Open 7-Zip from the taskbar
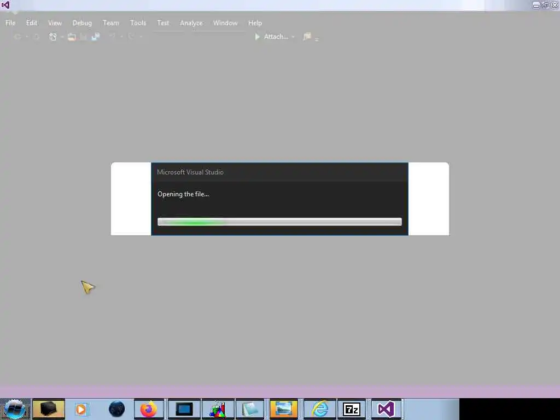560x420 pixels. [352, 409]
